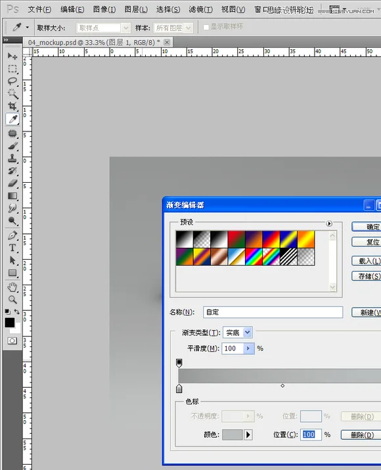Select the rainbow Spectrum gradient preset

[x=254, y=256]
